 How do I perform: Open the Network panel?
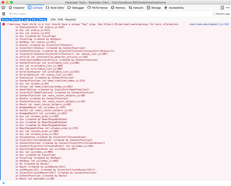pyautogui.click(x=136, y=8)
